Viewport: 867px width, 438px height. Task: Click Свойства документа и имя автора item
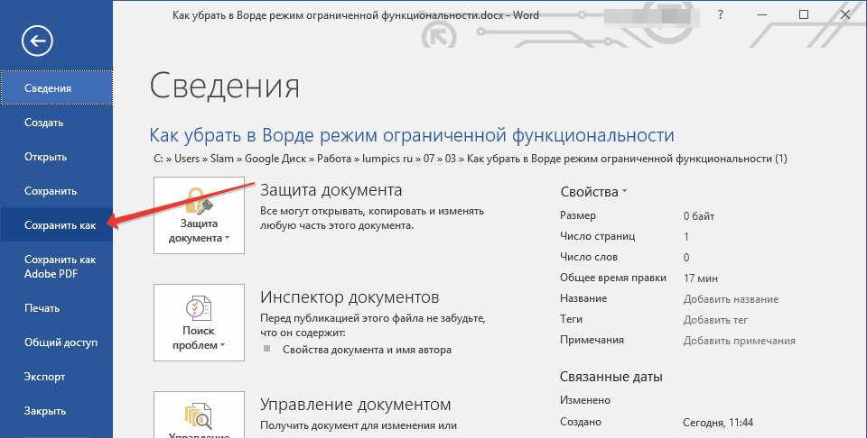368,350
